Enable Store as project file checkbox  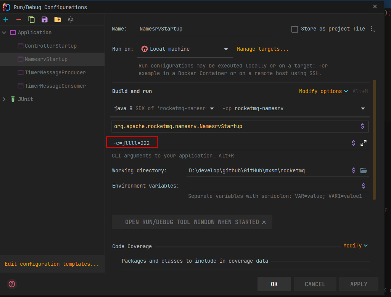[295, 29]
